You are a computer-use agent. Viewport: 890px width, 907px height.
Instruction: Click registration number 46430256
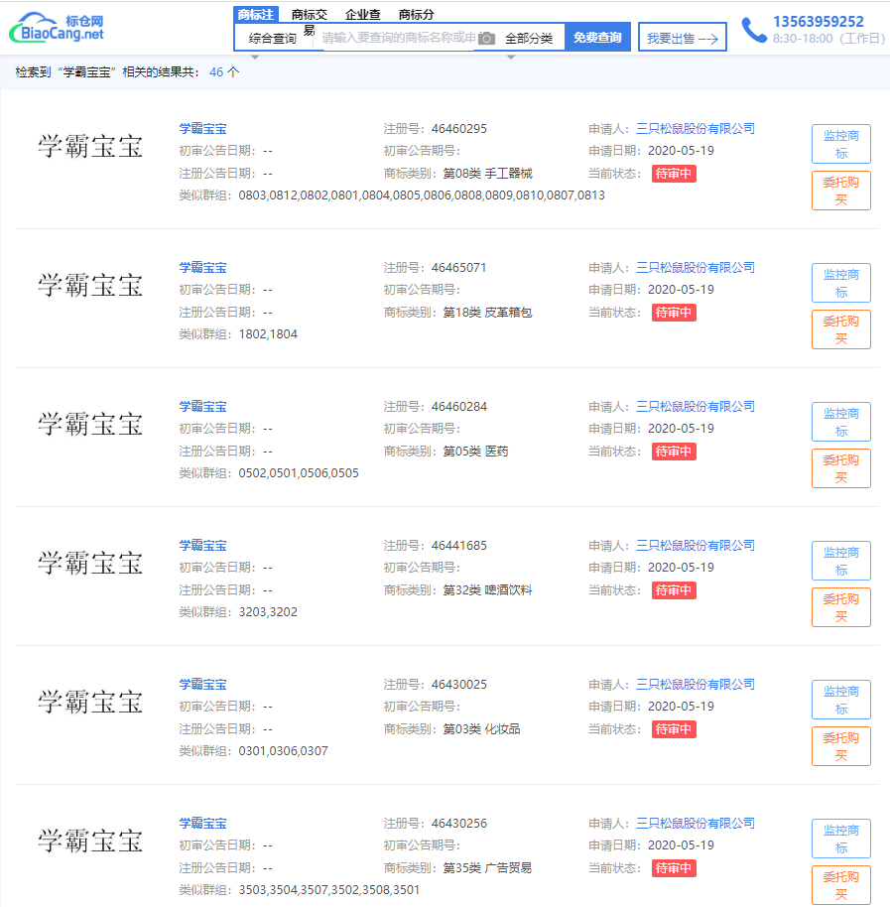click(x=459, y=823)
